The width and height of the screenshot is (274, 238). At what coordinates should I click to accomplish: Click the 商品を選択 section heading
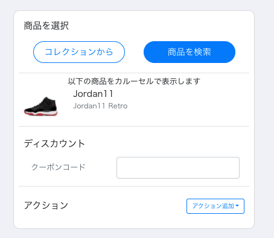pyautogui.click(x=46, y=25)
